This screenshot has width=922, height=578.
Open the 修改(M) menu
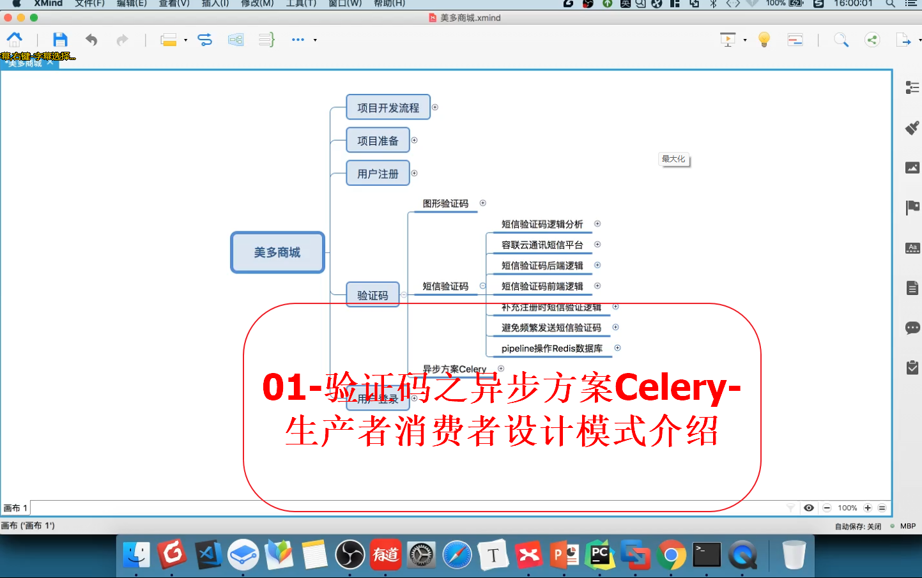(257, 3)
